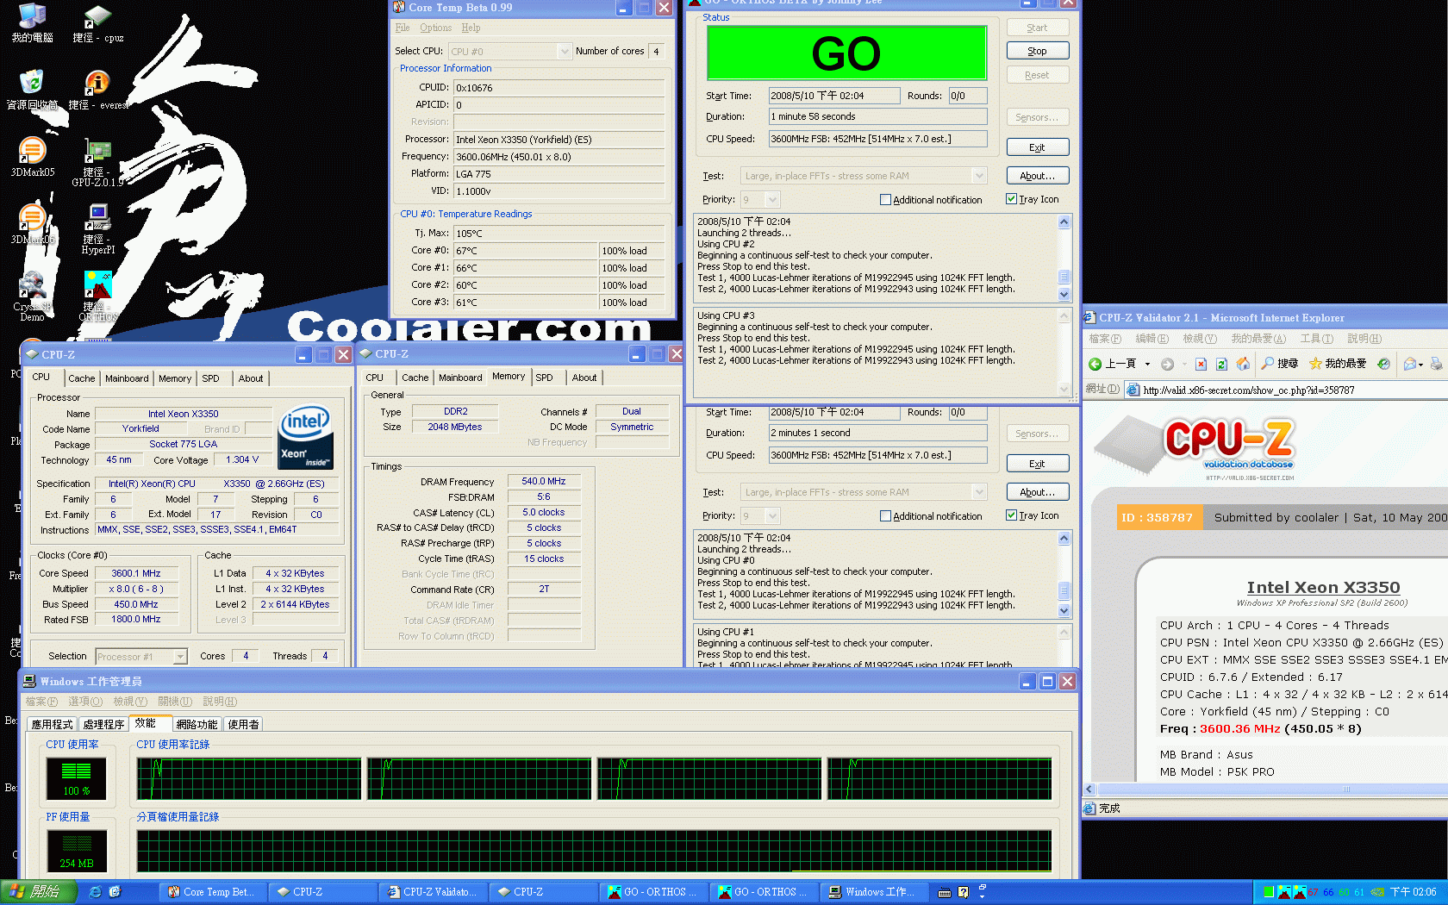Screen dimensions: 1448x905
Task: Click the Forward arrow in Internet Explorer
Action: click(1167, 364)
